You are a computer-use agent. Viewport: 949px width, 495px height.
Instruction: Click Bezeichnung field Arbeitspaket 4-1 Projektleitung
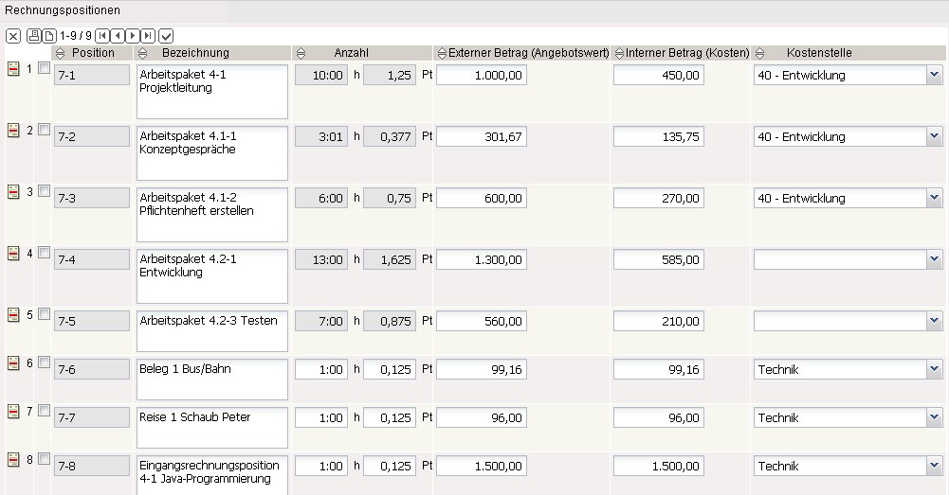[212, 92]
